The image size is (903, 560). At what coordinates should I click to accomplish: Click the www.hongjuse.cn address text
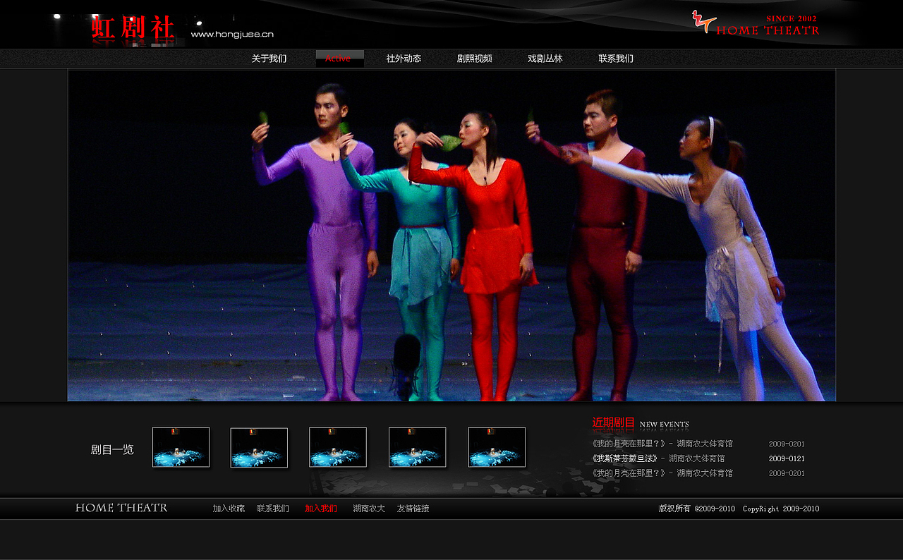coord(232,34)
